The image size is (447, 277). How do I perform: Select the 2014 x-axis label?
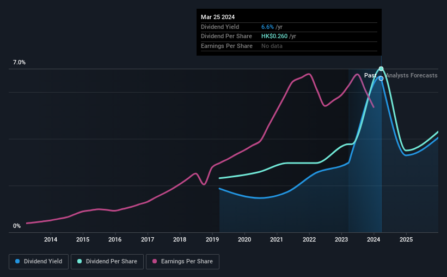[x=51, y=239]
